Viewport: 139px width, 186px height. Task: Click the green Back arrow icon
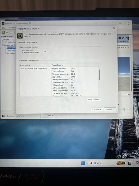[x=3, y=32]
